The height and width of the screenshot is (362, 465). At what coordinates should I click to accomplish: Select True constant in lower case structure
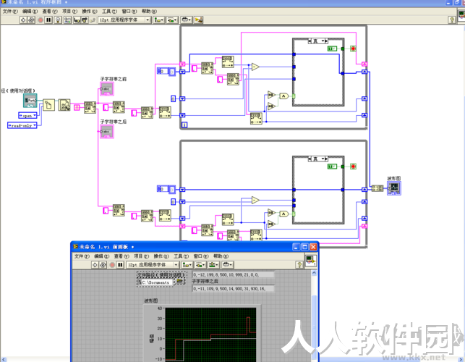332,167
